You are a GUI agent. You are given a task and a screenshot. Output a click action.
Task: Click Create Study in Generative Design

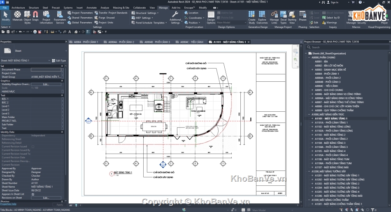pyautogui.click(x=251, y=17)
